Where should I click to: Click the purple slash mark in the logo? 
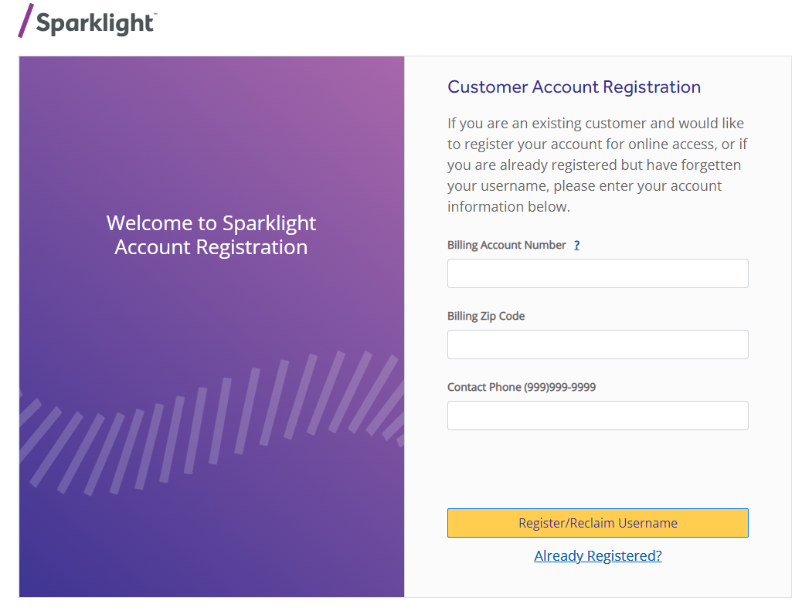[25, 21]
